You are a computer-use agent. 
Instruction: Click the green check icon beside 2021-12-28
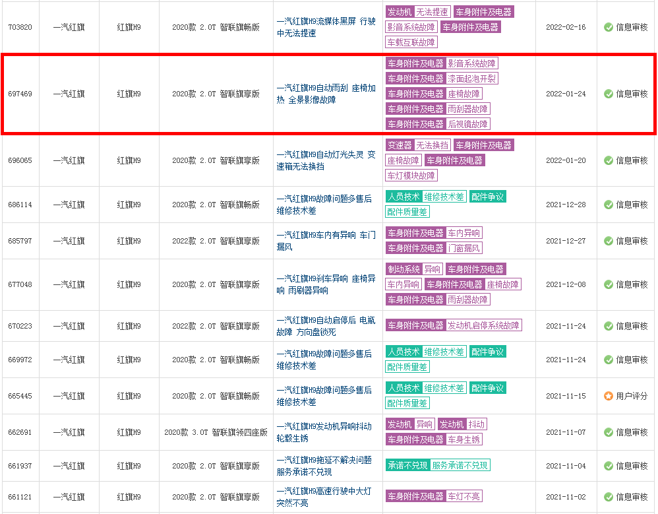(608, 205)
